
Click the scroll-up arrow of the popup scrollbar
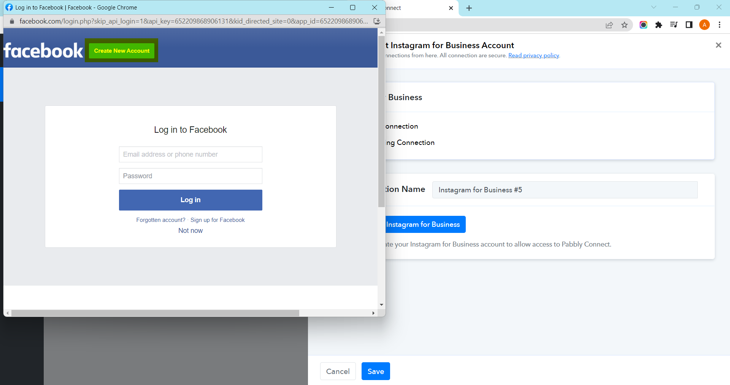381,33
